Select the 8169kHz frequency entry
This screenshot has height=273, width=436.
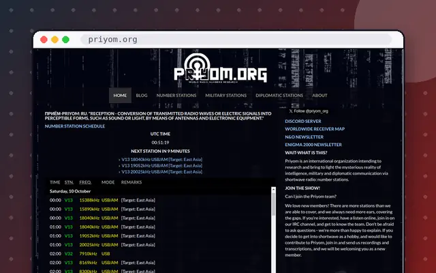[88, 262]
